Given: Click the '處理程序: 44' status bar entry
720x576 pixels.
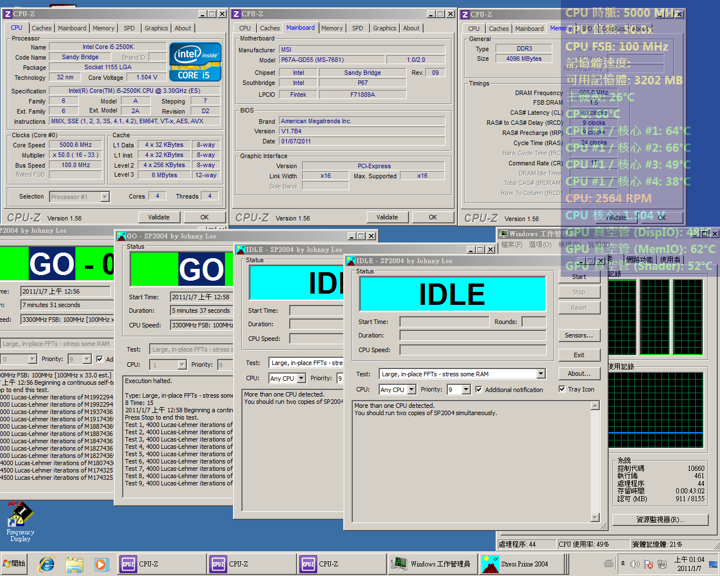Looking at the screenshot, I should [526, 544].
